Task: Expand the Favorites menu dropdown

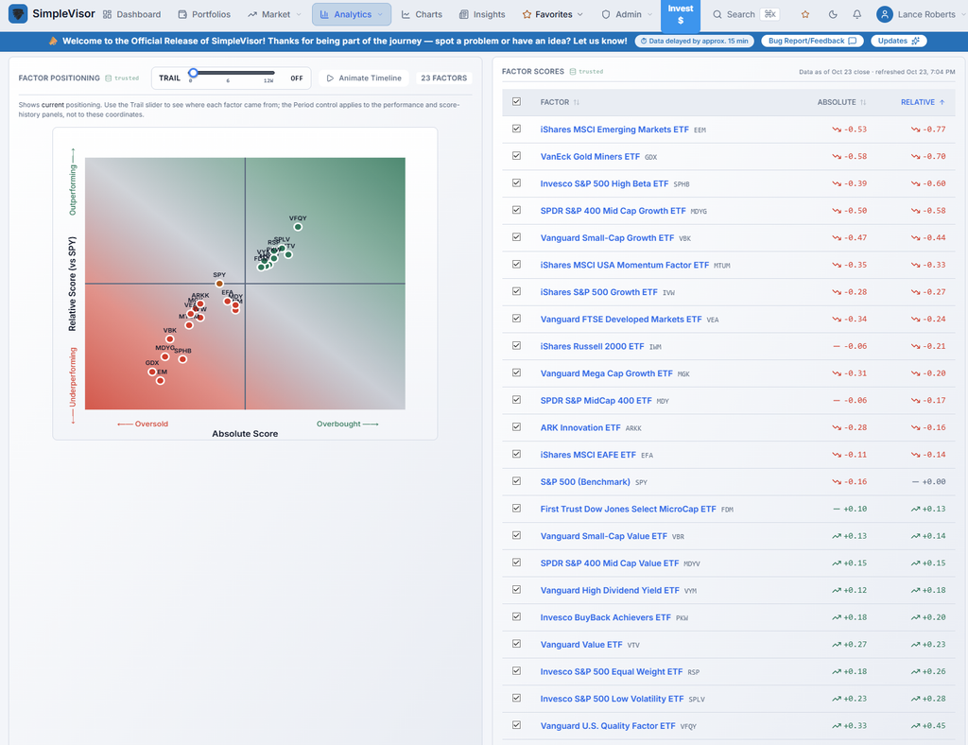Action: (552, 14)
